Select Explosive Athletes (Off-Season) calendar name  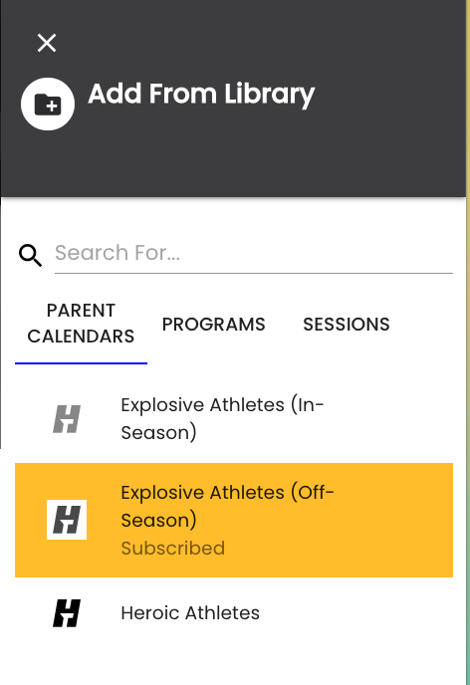(227, 506)
